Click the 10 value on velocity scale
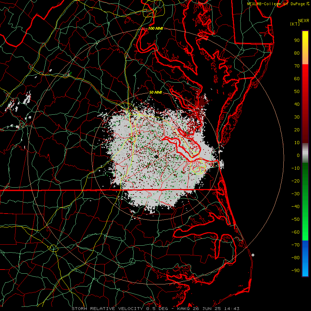311x311 pixels. point(297,143)
